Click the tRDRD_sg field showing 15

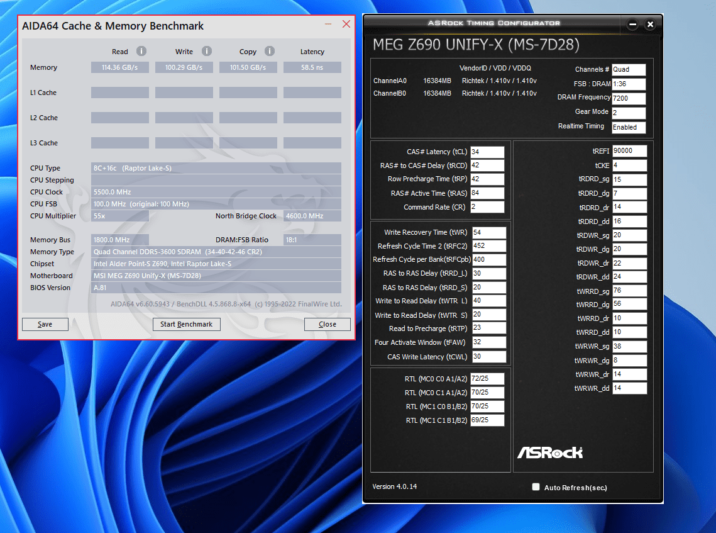629,179
